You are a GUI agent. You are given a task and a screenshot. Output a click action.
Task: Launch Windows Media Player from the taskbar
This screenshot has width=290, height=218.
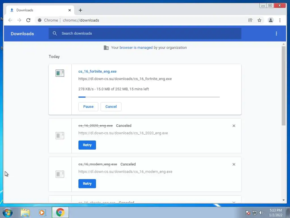pyautogui.click(x=42, y=212)
